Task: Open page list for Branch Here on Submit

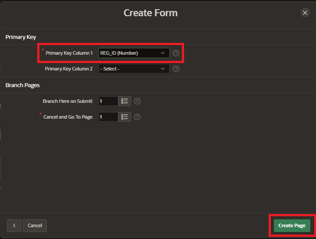Action: pos(124,101)
